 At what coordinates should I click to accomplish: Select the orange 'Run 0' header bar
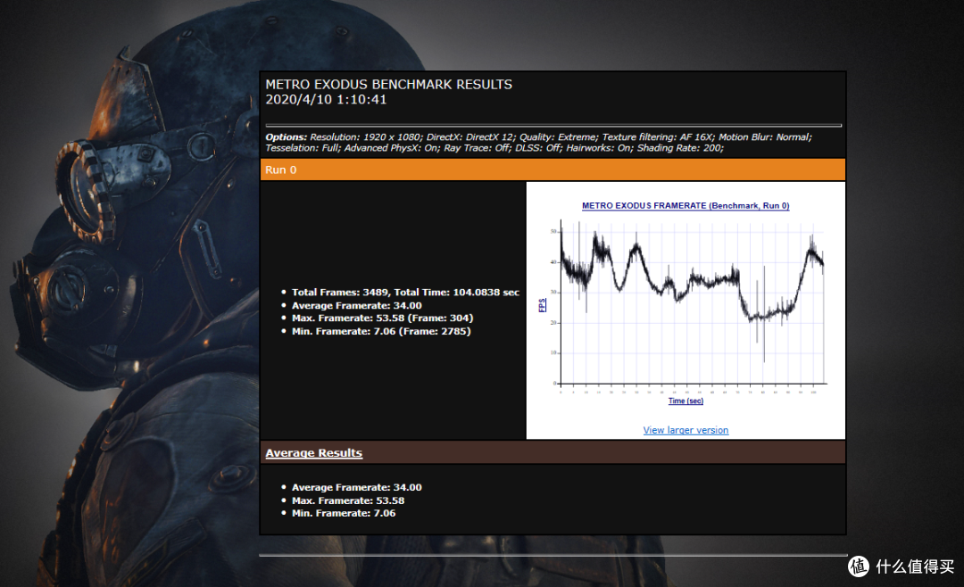(553, 169)
